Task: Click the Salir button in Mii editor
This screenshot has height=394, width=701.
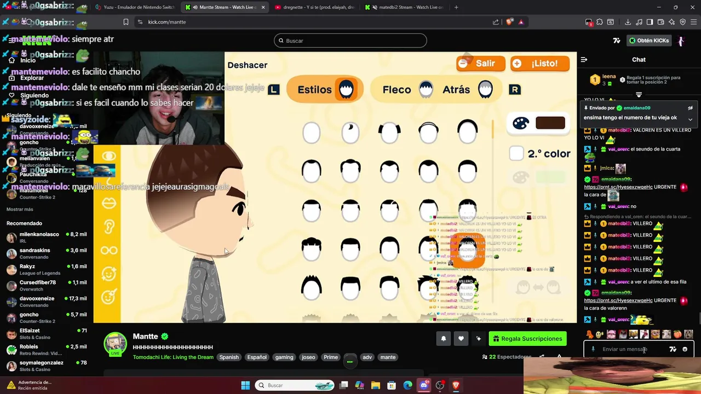Action: [480, 63]
